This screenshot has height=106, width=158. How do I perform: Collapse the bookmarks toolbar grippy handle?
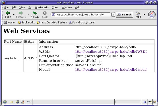click(x=2, y=22)
